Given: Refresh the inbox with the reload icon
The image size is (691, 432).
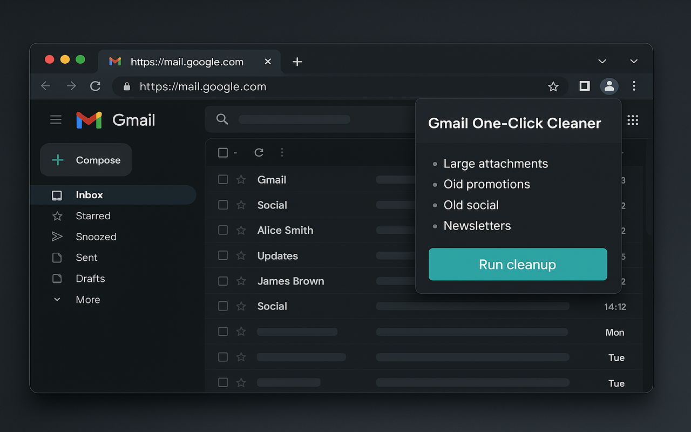Looking at the screenshot, I should click(259, 152).
